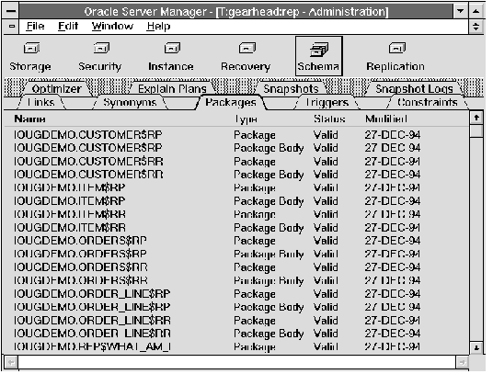The height and width of the screenshot is (374, 493).
Task: Click the Modified column header
Action: (386, 119)
